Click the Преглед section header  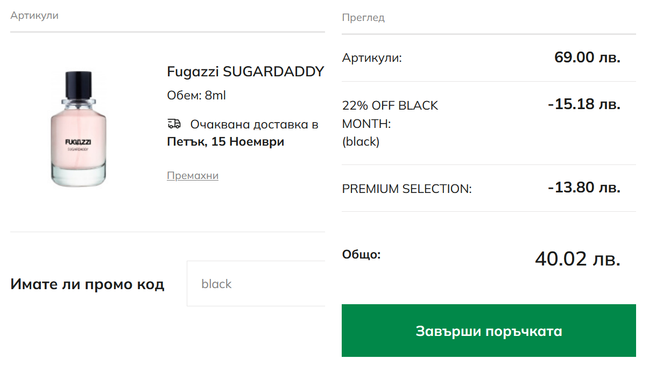tap(363, 18)
